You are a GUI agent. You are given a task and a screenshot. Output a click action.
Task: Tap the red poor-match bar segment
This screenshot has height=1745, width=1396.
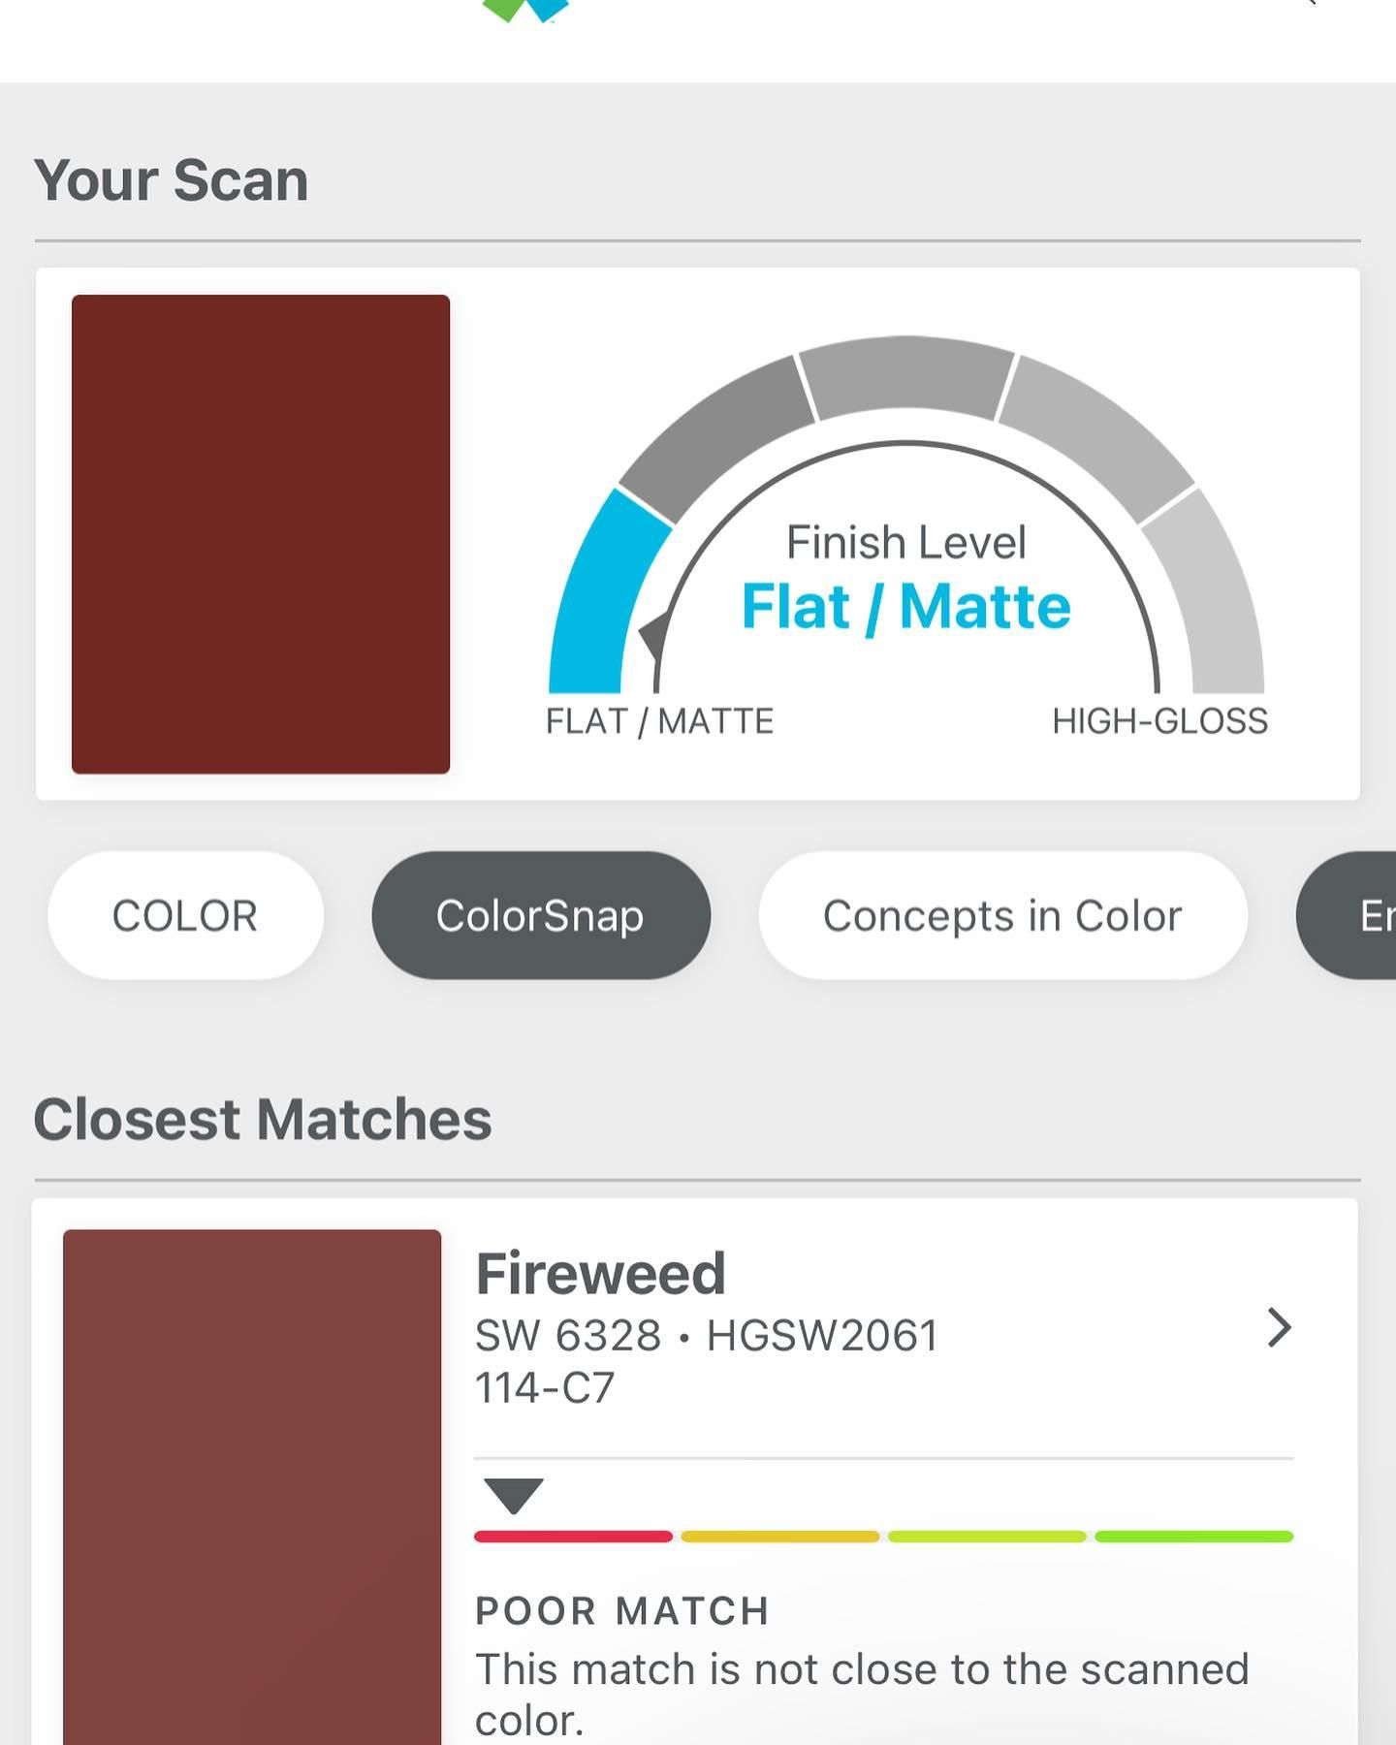(573, 1537)
